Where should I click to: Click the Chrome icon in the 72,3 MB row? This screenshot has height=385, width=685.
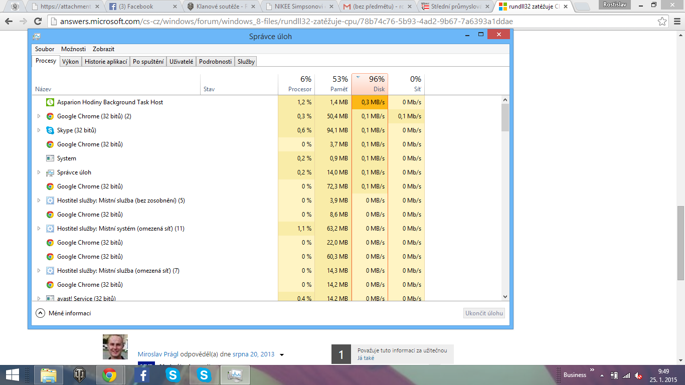(50, 186)
